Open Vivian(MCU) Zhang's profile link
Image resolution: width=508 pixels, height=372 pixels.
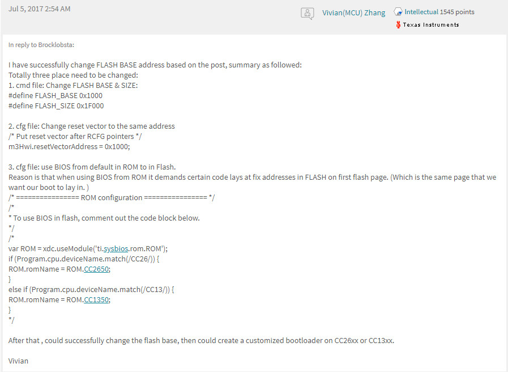pos(353,12)
